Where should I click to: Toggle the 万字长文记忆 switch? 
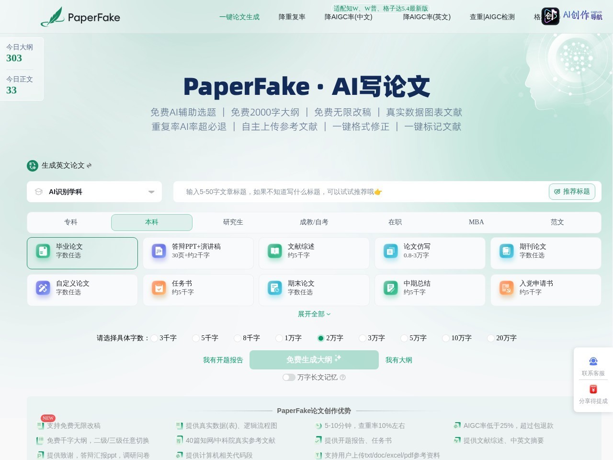click(289, 378)
